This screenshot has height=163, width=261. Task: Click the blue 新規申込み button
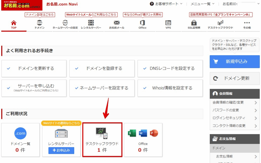tap(234, 62)
